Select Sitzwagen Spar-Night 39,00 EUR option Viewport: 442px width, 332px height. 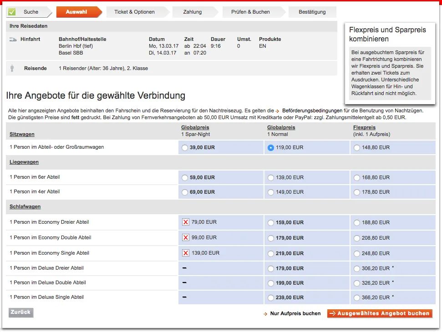(184, 148)
